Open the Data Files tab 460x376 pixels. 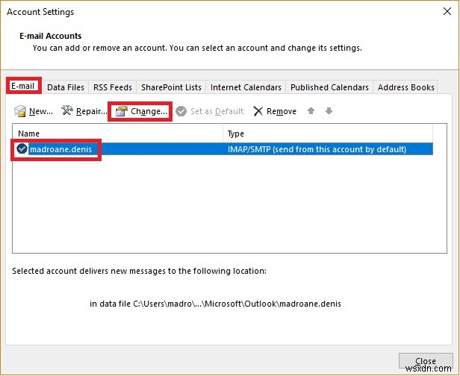(x=66, y=87)
